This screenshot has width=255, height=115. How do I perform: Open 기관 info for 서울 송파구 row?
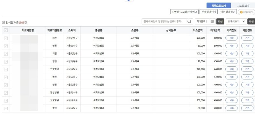pos(247,46)
